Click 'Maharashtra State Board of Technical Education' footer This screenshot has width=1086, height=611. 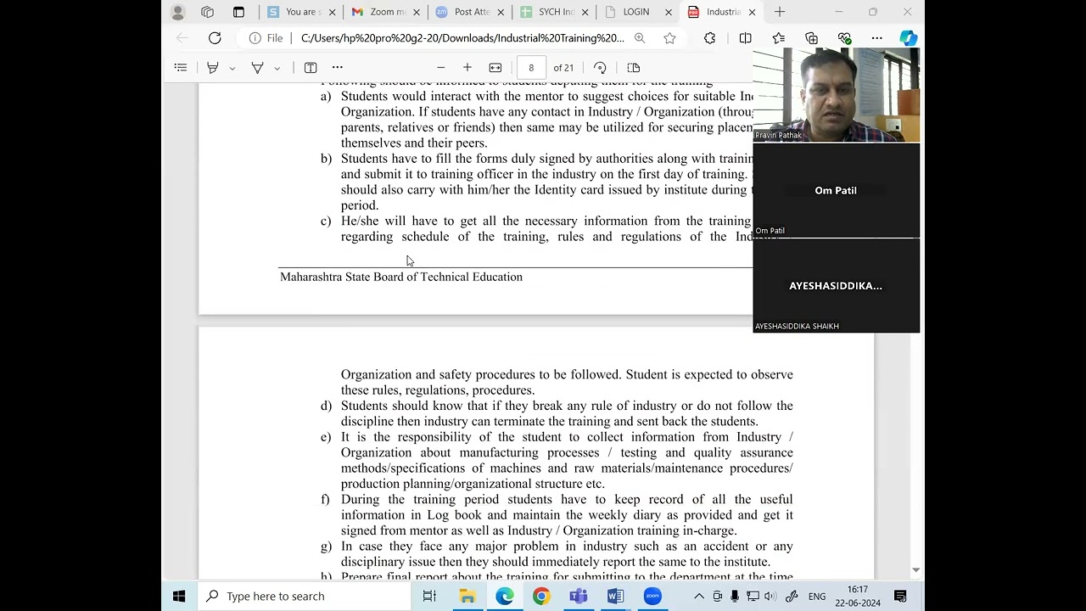tap(401, 277)
